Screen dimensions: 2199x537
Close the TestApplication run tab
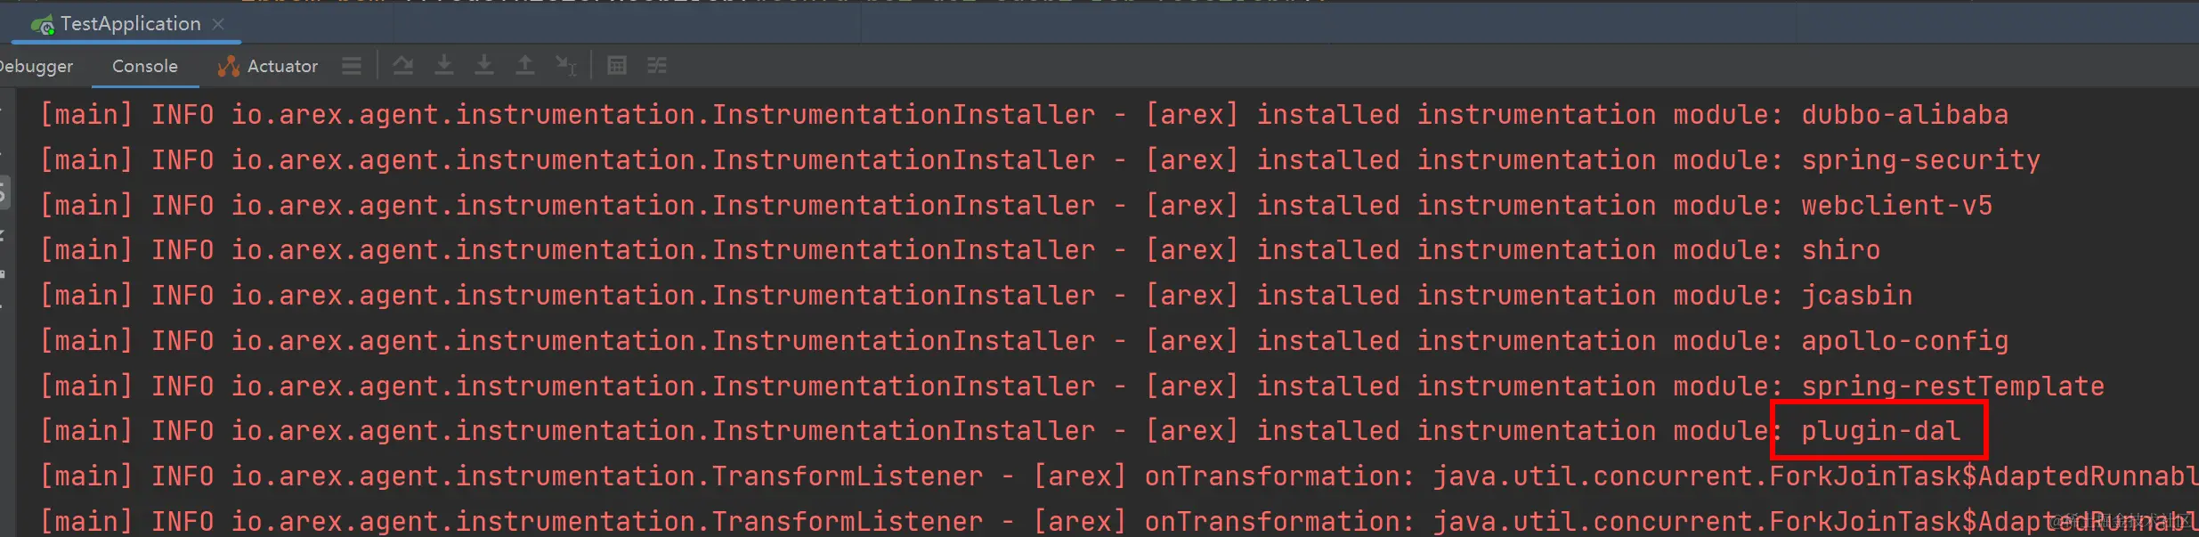218,24
